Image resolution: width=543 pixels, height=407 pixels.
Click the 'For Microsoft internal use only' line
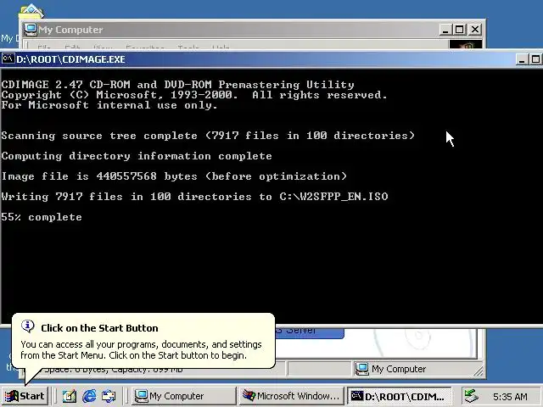click(109, 105)
